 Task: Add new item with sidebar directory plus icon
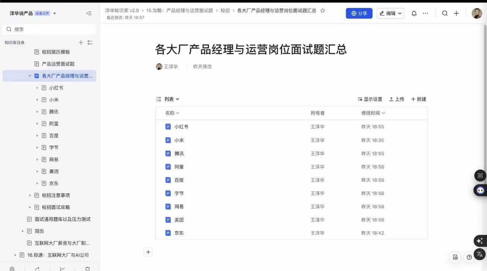tap(81, 43)
